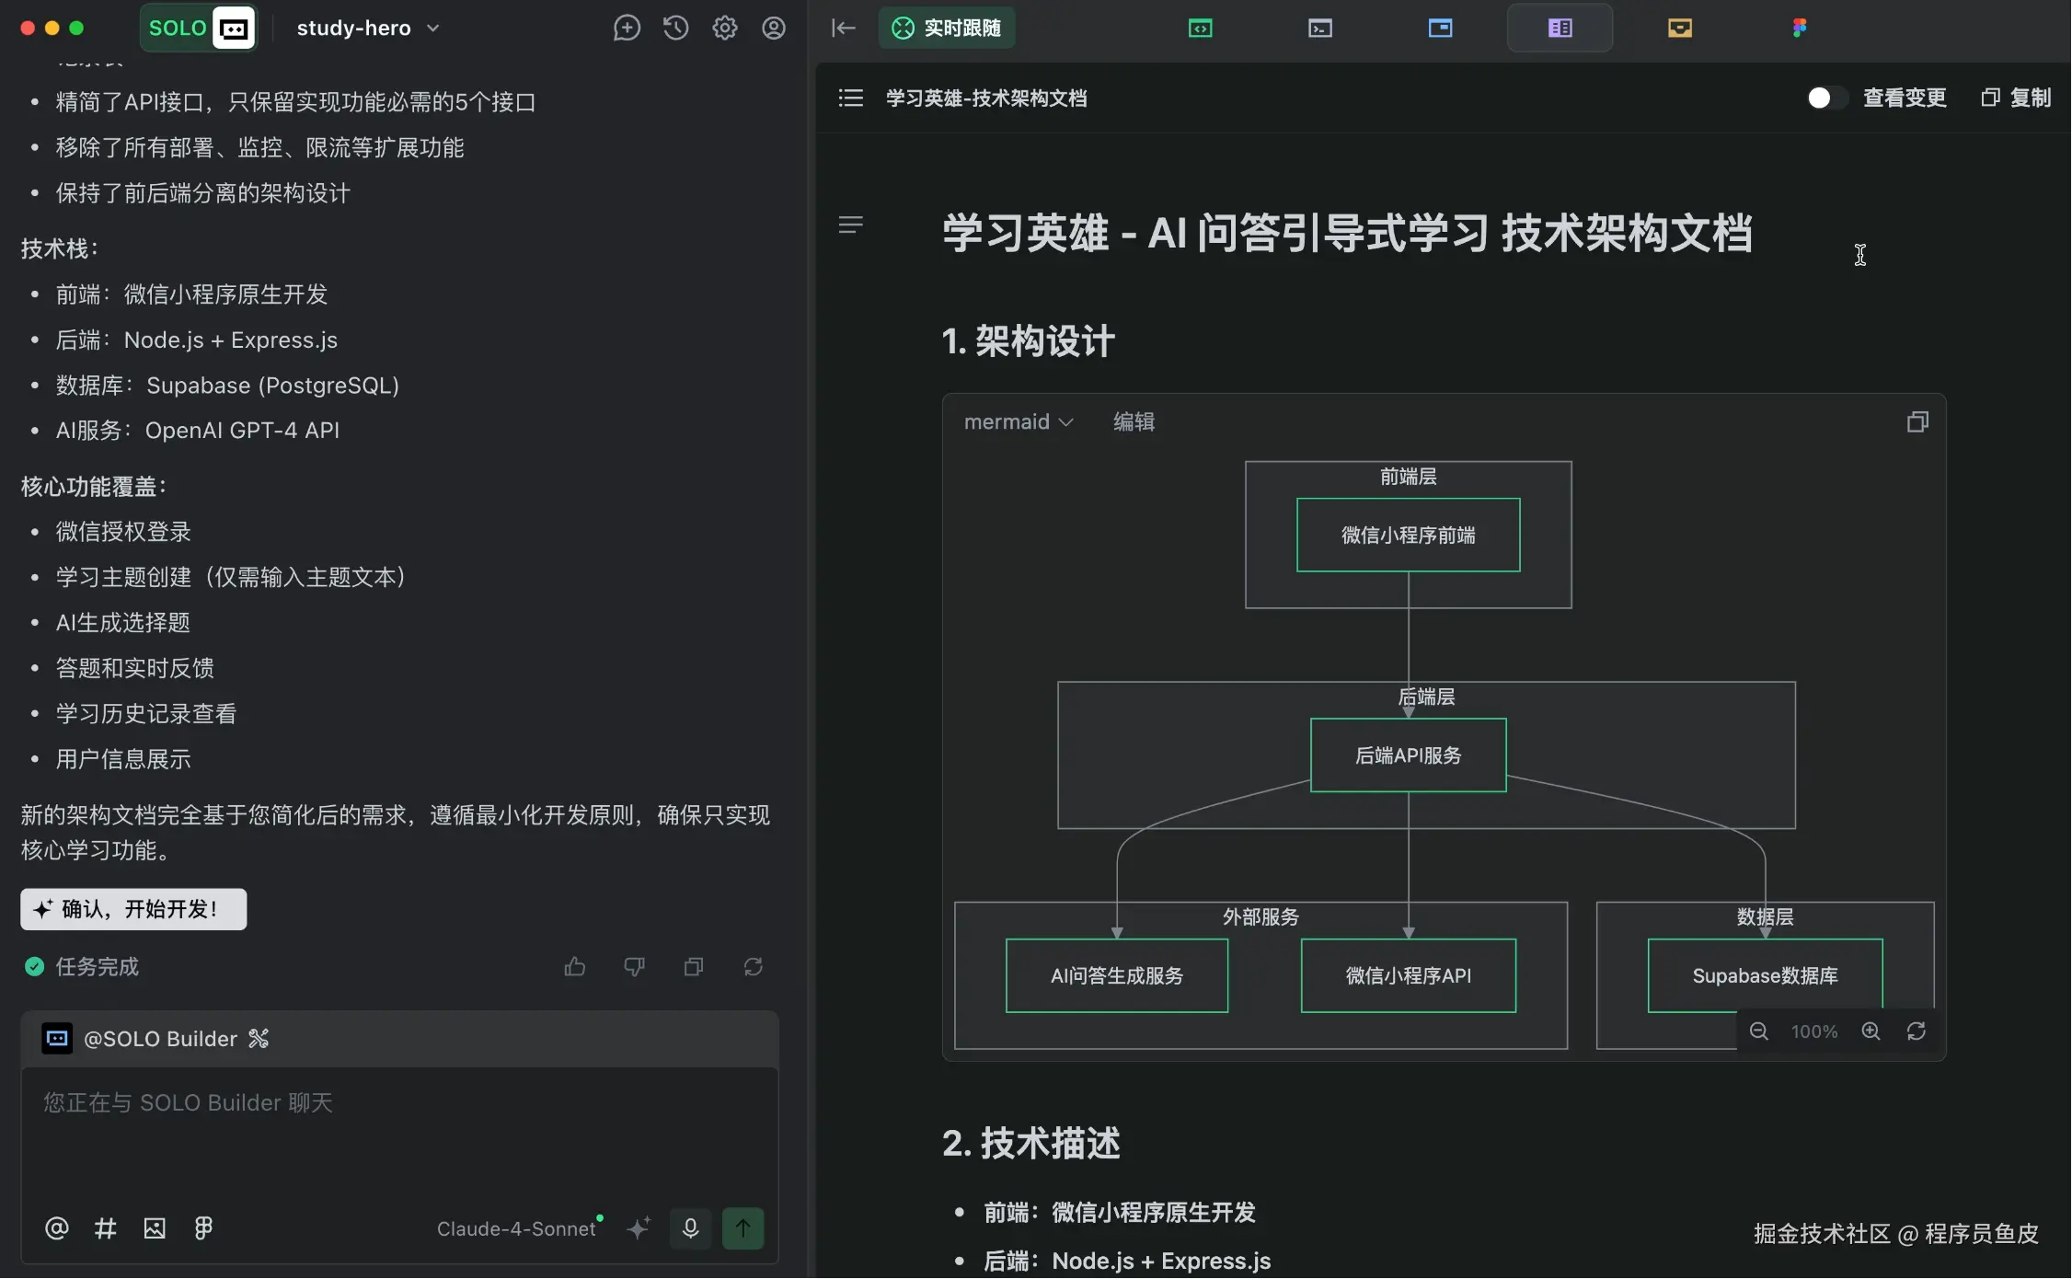Image resolution: width=2072 pixels, height=1279 pixels.
Task: Open the chat history icon
Action: 676,29
